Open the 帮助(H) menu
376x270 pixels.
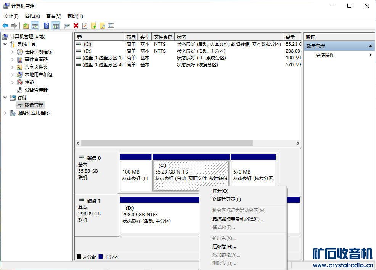point(75,16)
